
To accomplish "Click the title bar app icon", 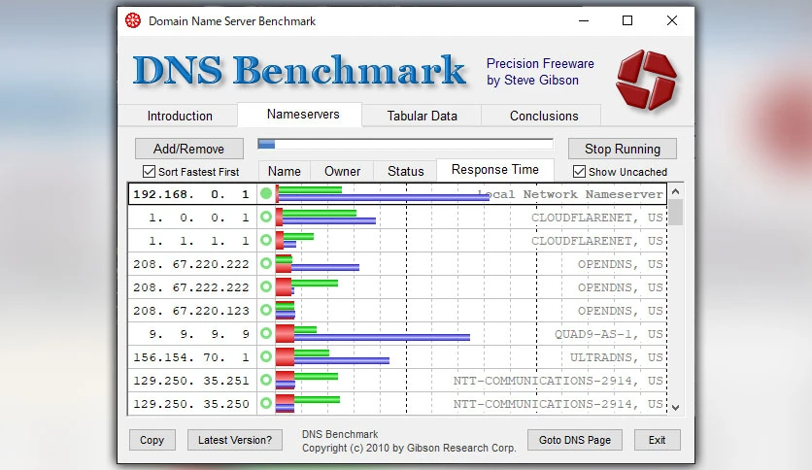I will [x=133, y=20].
